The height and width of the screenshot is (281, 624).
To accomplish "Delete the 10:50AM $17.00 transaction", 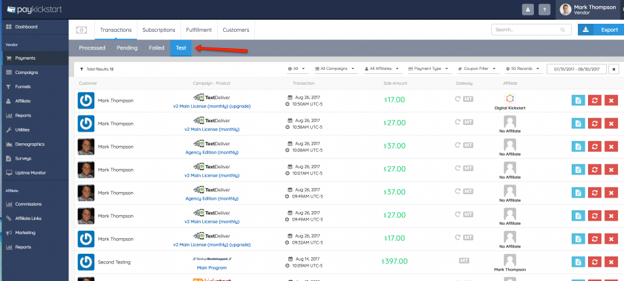I will (x=611, y=100).
